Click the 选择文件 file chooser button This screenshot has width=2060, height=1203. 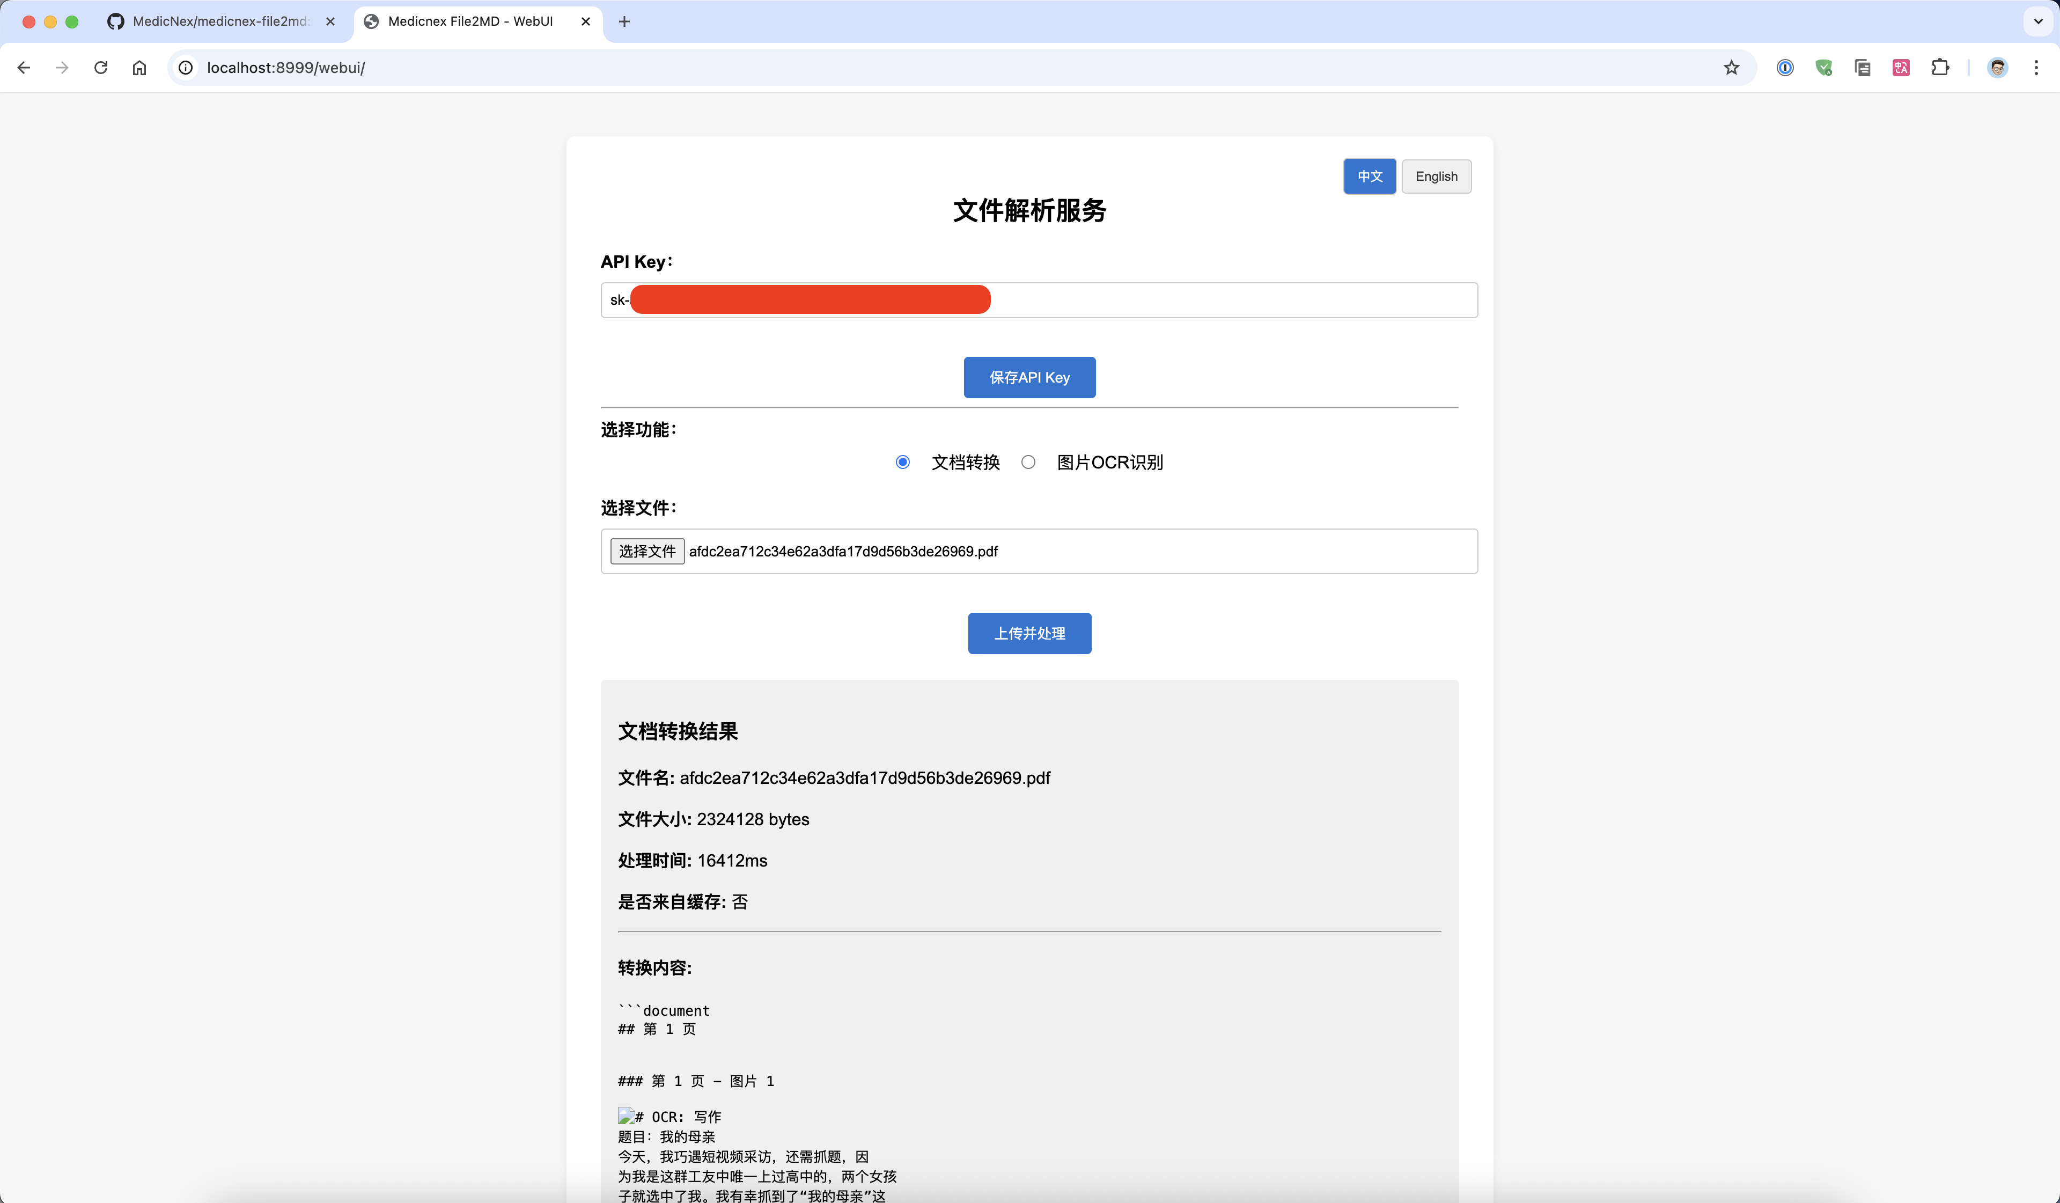[x=646, y=551]
